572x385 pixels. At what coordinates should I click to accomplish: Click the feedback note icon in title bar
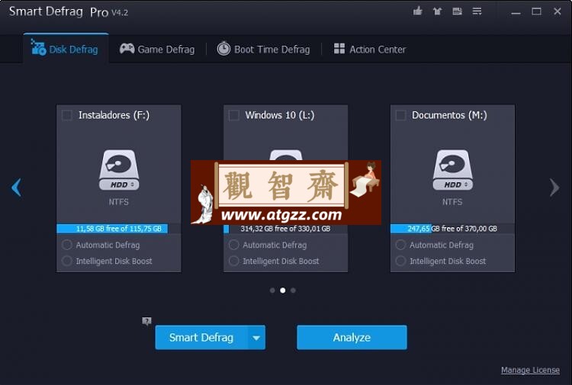457,11
